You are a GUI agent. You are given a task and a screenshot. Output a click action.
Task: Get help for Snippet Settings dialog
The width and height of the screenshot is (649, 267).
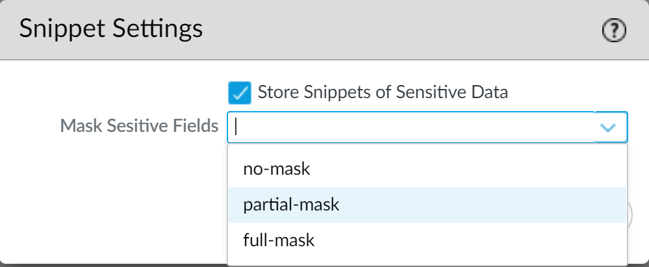tap(614, 31)
